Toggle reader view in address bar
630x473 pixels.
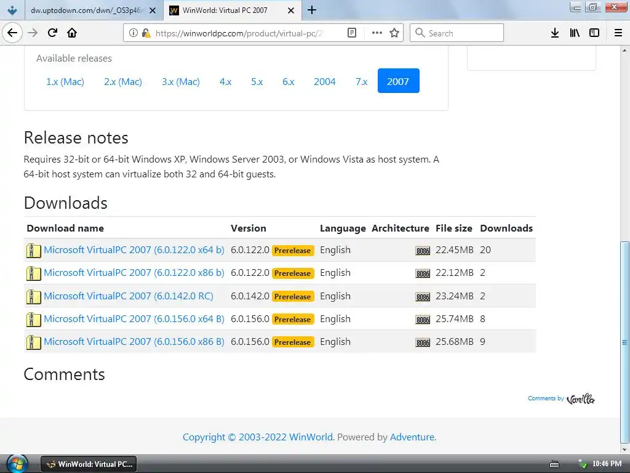351,33
